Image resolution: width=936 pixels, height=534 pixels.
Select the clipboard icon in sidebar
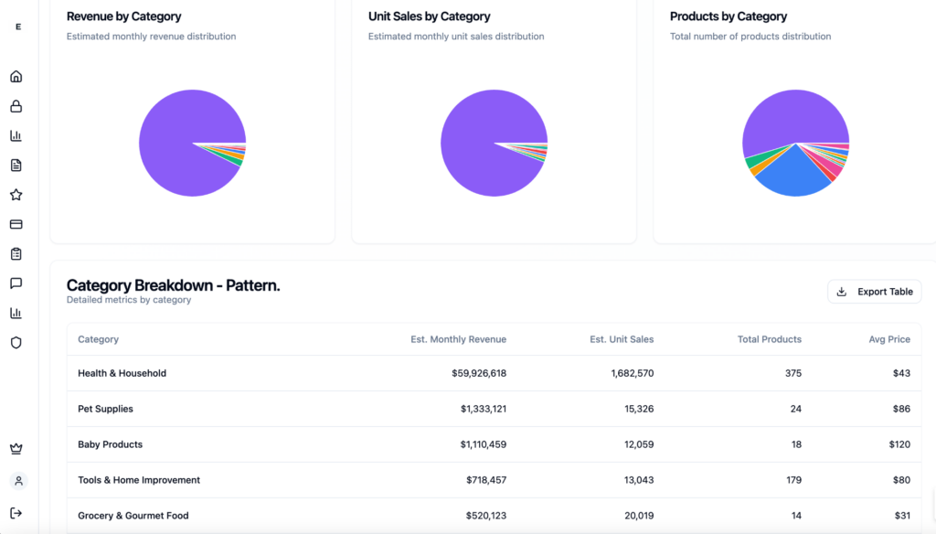(16, 254)
